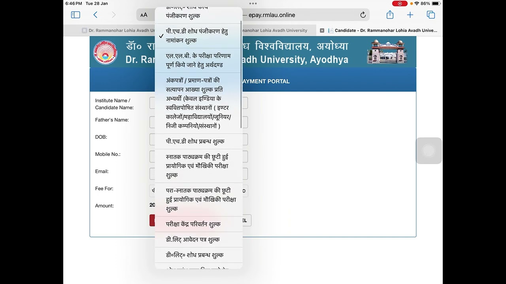
Task: Click the Email input field
Action: (198, 174)
